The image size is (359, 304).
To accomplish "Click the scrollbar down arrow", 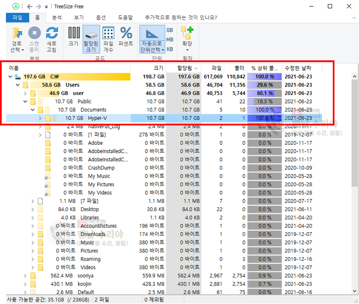I will point(354,291).
